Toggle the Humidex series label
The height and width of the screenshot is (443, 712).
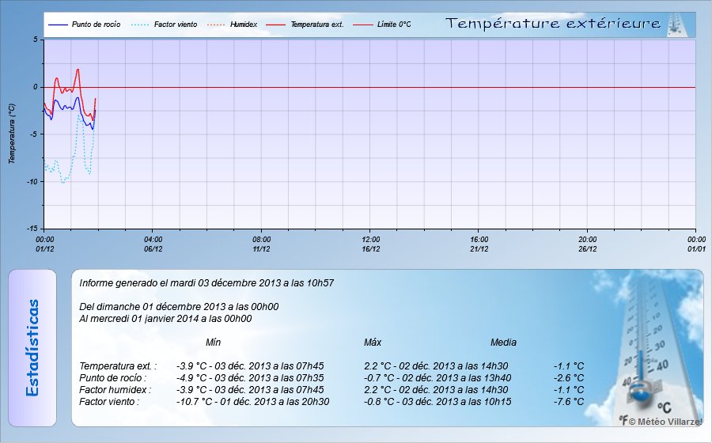244,25
